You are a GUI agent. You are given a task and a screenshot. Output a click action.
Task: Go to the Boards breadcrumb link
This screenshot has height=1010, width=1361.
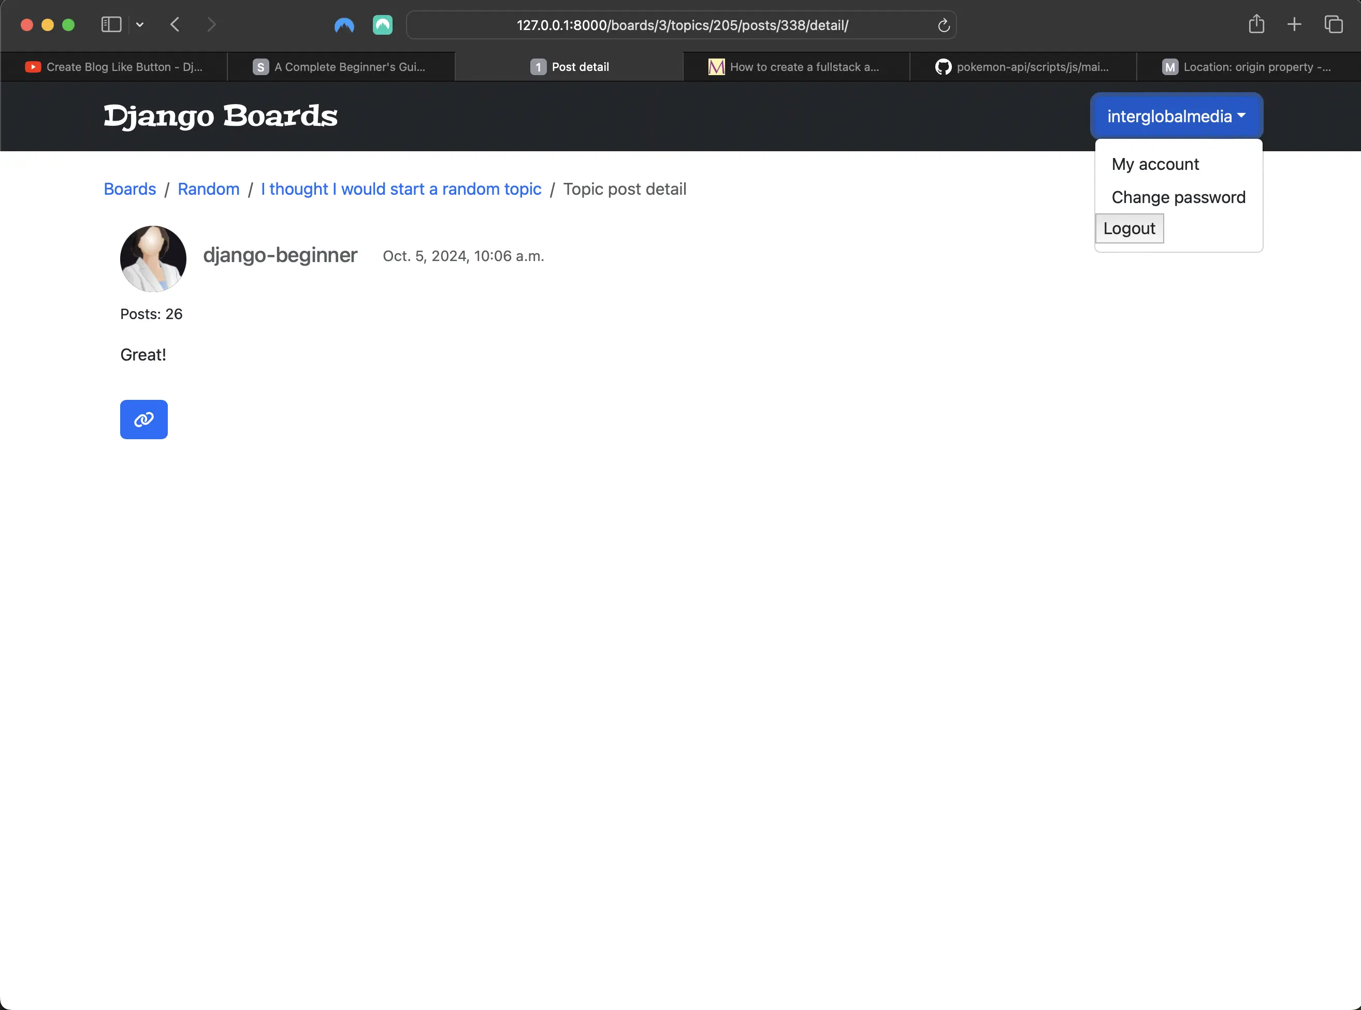(130, 189)
